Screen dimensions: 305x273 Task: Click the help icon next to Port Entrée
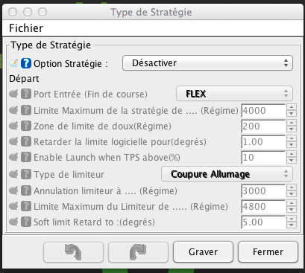26,94
